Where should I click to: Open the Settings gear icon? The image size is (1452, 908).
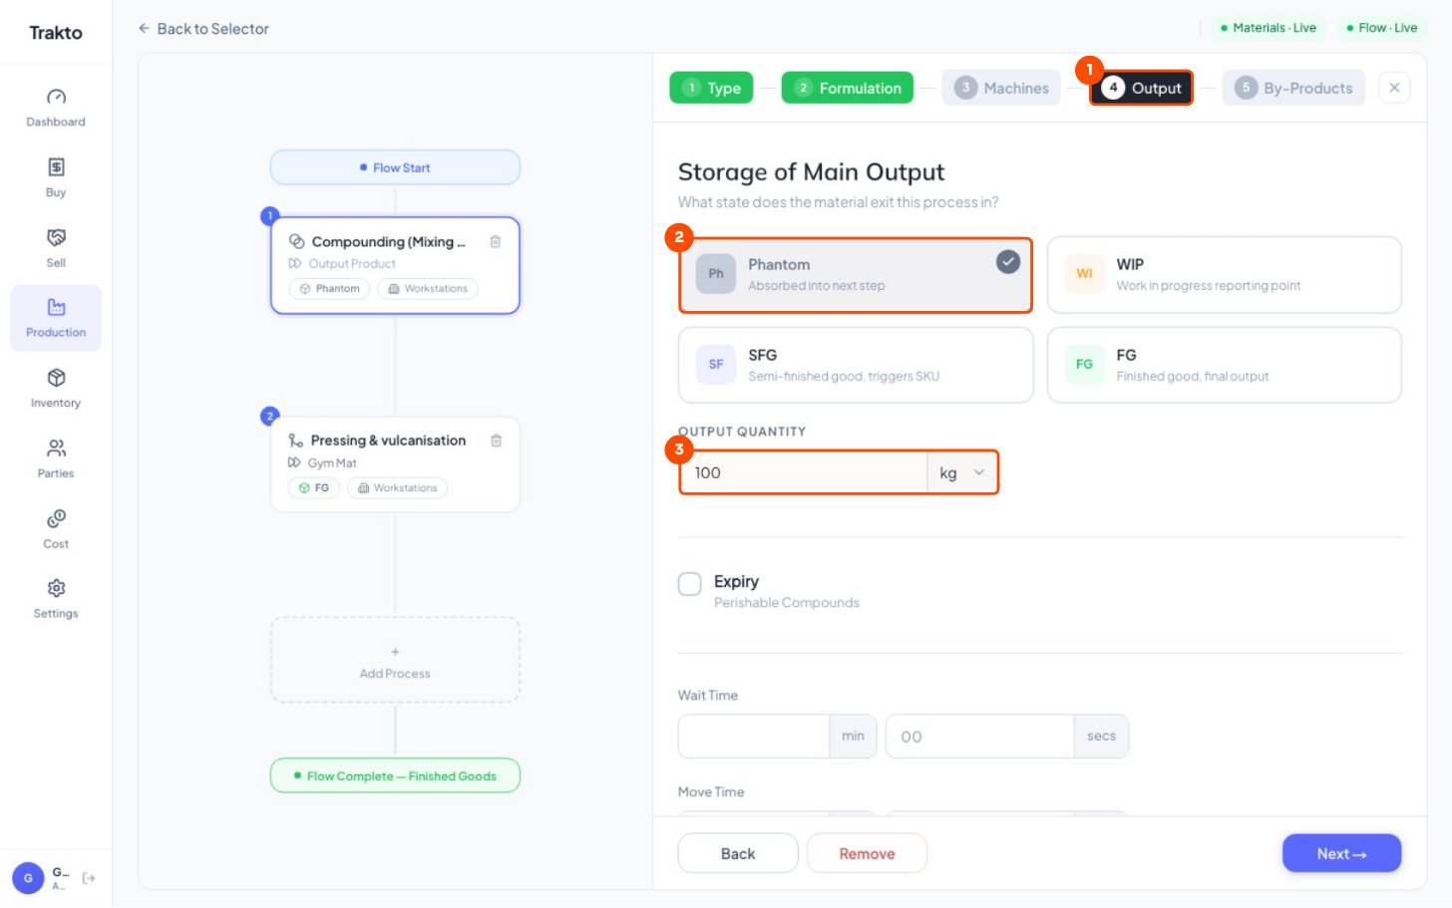pos(56,588)
